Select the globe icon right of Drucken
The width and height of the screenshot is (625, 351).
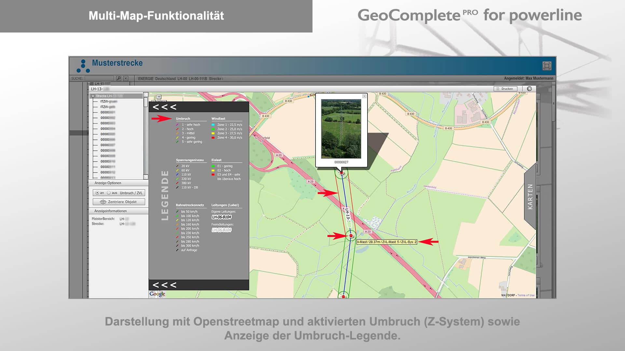point(530,88)
